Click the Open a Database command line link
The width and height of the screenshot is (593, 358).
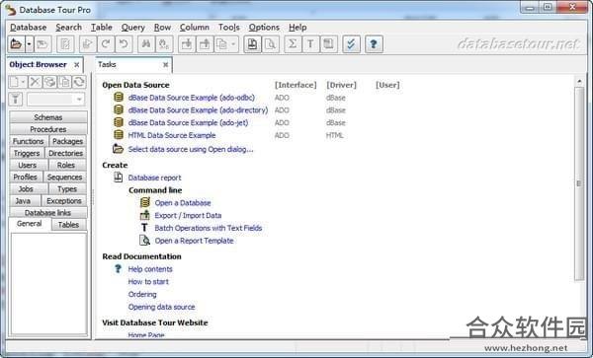click(x=183, y=203)
